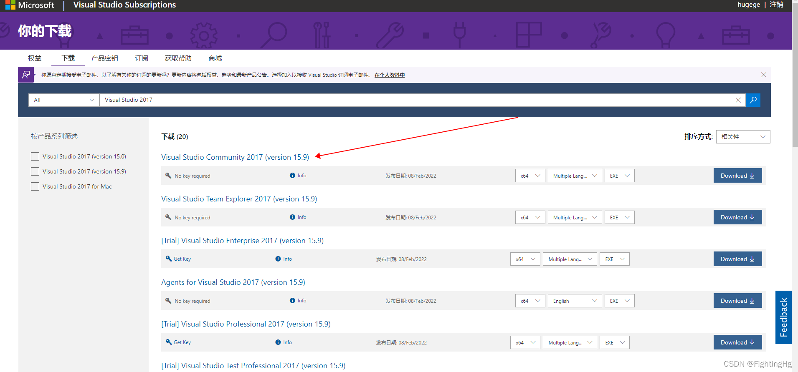The image size is (798, 372).
Task: Click the 在个人资料中 profile link
Action: (x=390, y=75)
